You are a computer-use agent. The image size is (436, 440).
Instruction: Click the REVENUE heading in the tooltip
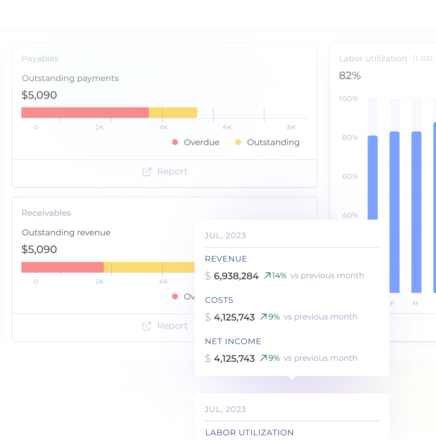tap(226, 259)
